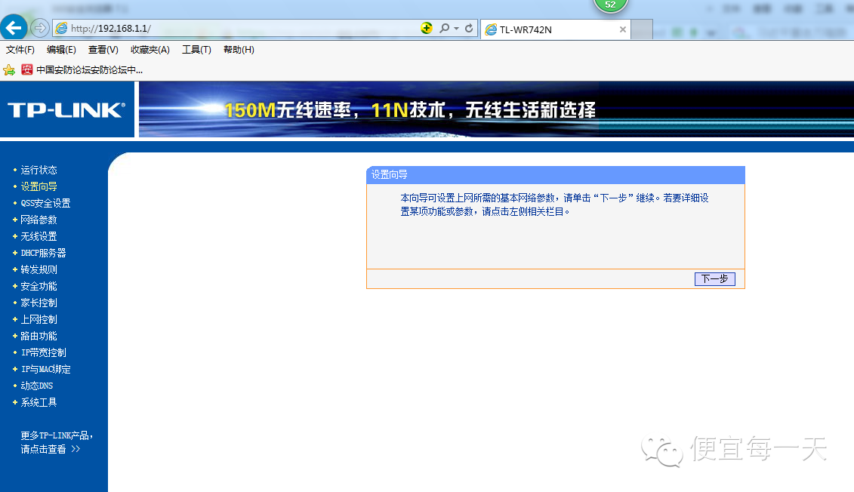854x492 pixels.
Task: Open 动态DNS in the sidebar
Action: click(x=36, y=386)
